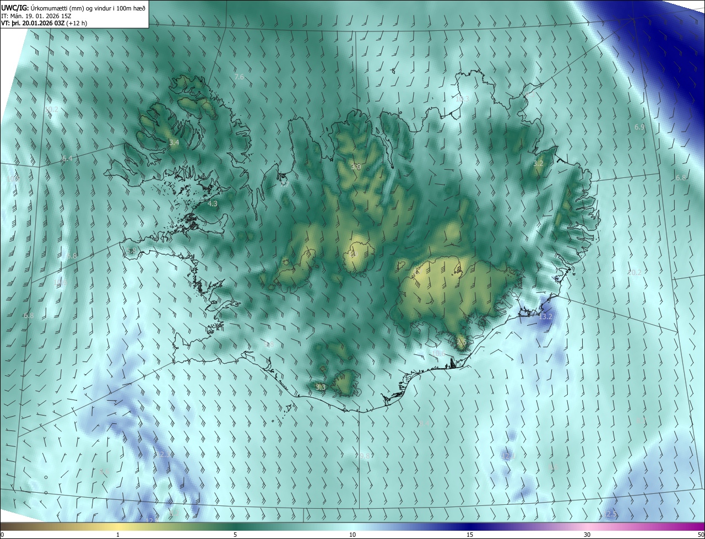Image resolution: width=705 pixels, height=539 pixels.
Task: Click the 1 mark on the color scale
Action: (x=118, y=535)
